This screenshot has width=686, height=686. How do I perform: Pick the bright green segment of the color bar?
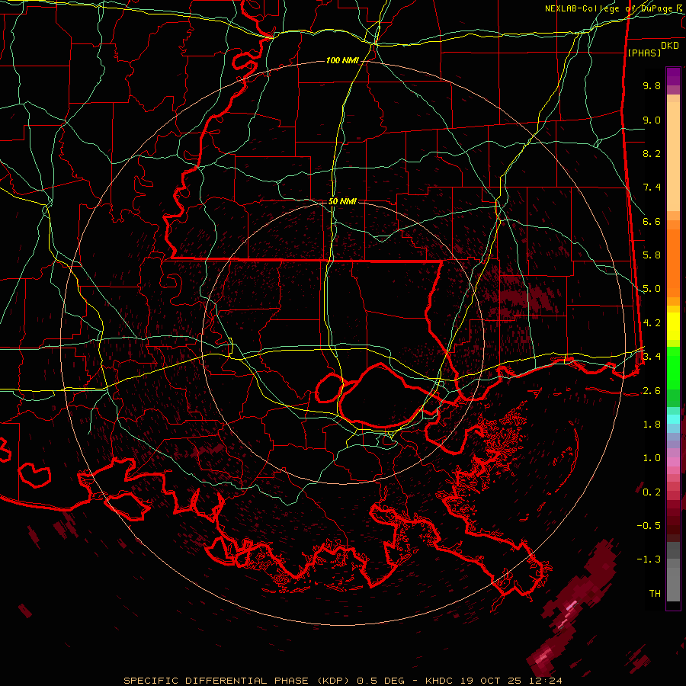[x=673, y=367]
